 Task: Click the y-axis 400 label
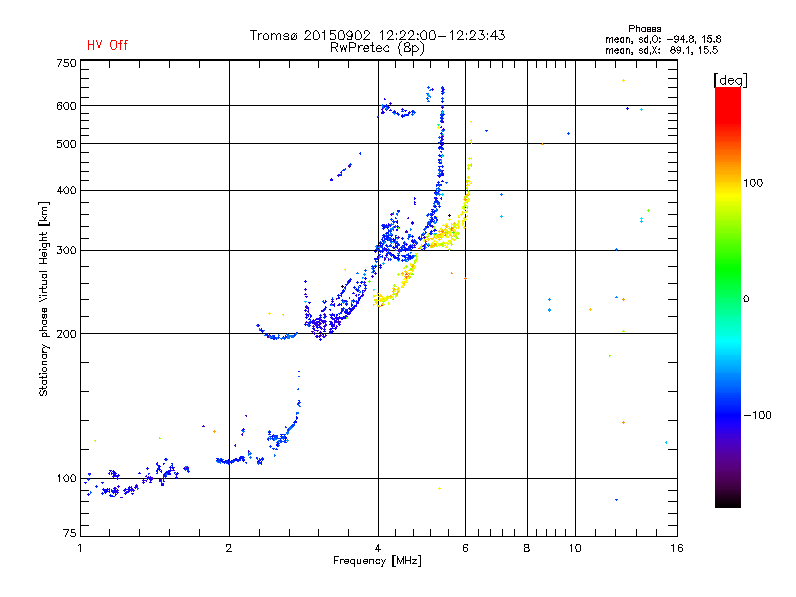point(66,190)
